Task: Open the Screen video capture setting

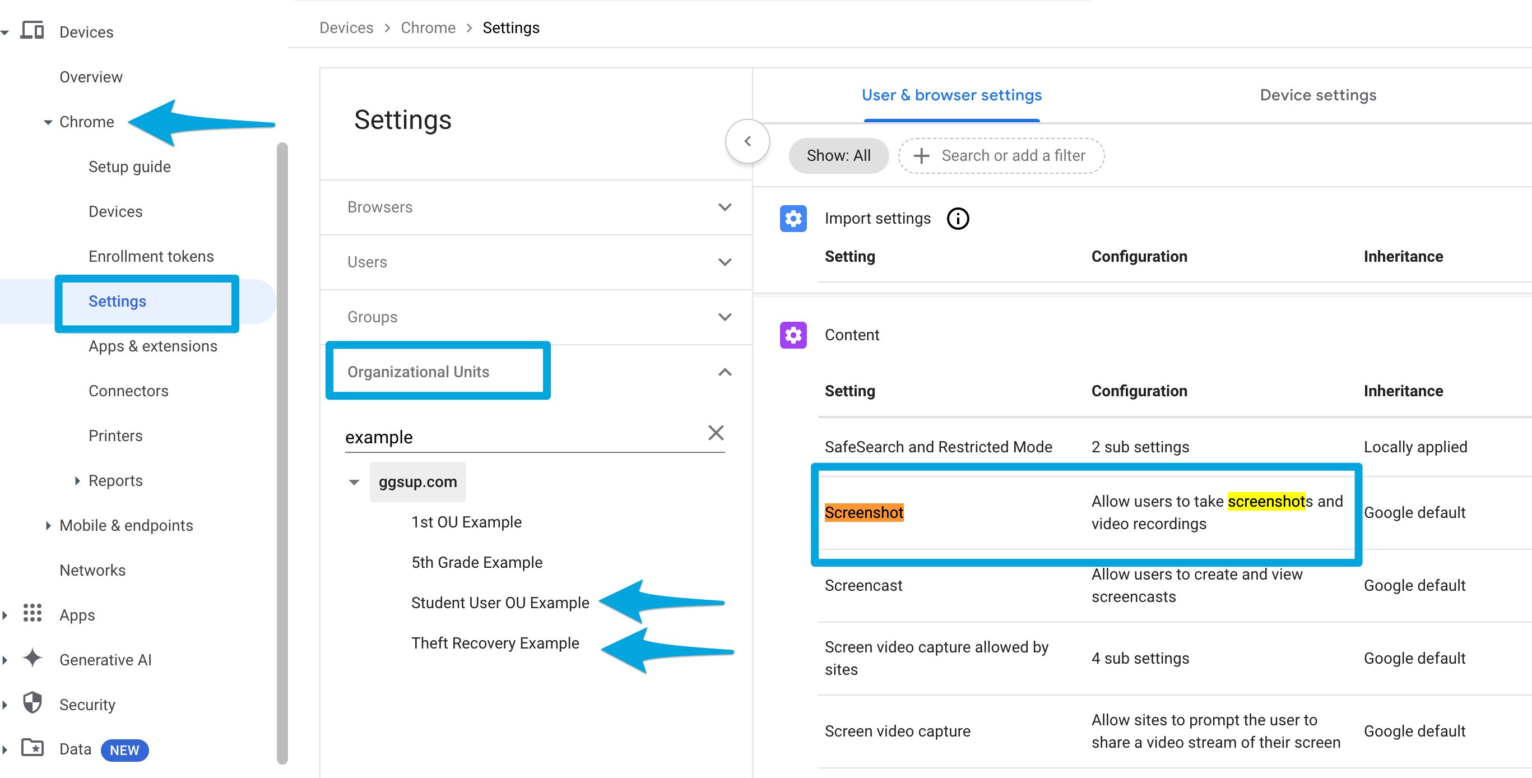Action: click(x=1174, y=731)
